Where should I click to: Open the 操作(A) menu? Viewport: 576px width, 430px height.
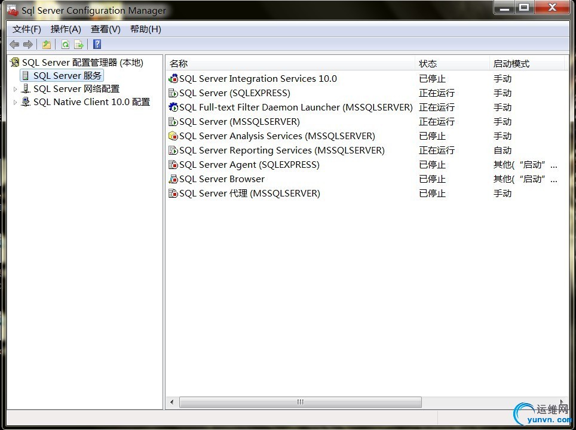(x=66, y=29)
